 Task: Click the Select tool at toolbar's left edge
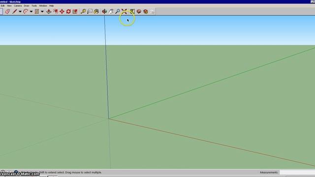tap(1, 11)
